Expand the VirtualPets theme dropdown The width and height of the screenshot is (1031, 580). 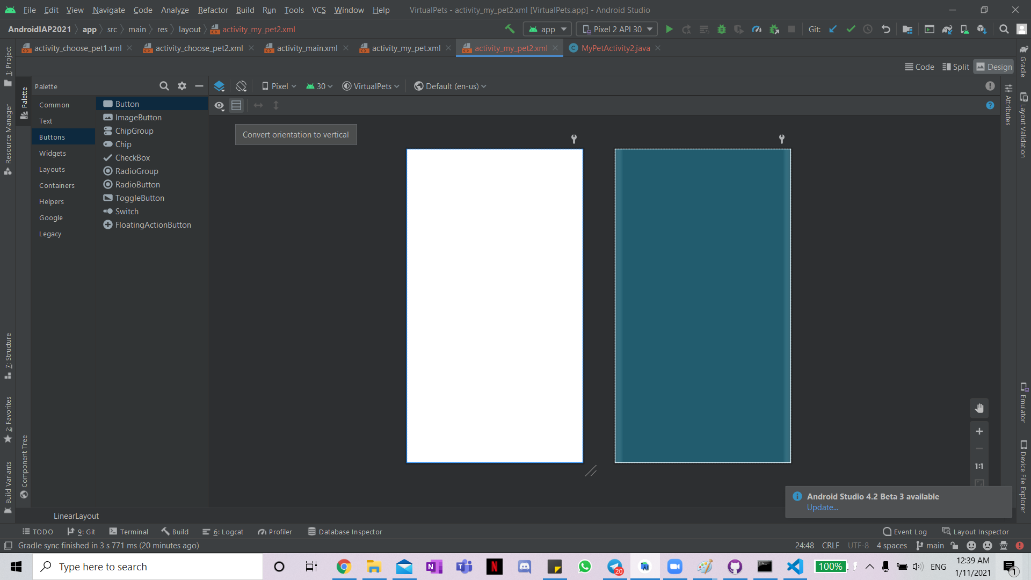pos(372,86)
